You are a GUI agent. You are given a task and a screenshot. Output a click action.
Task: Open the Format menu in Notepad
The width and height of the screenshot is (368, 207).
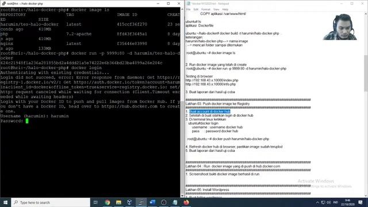click(206, 9)
